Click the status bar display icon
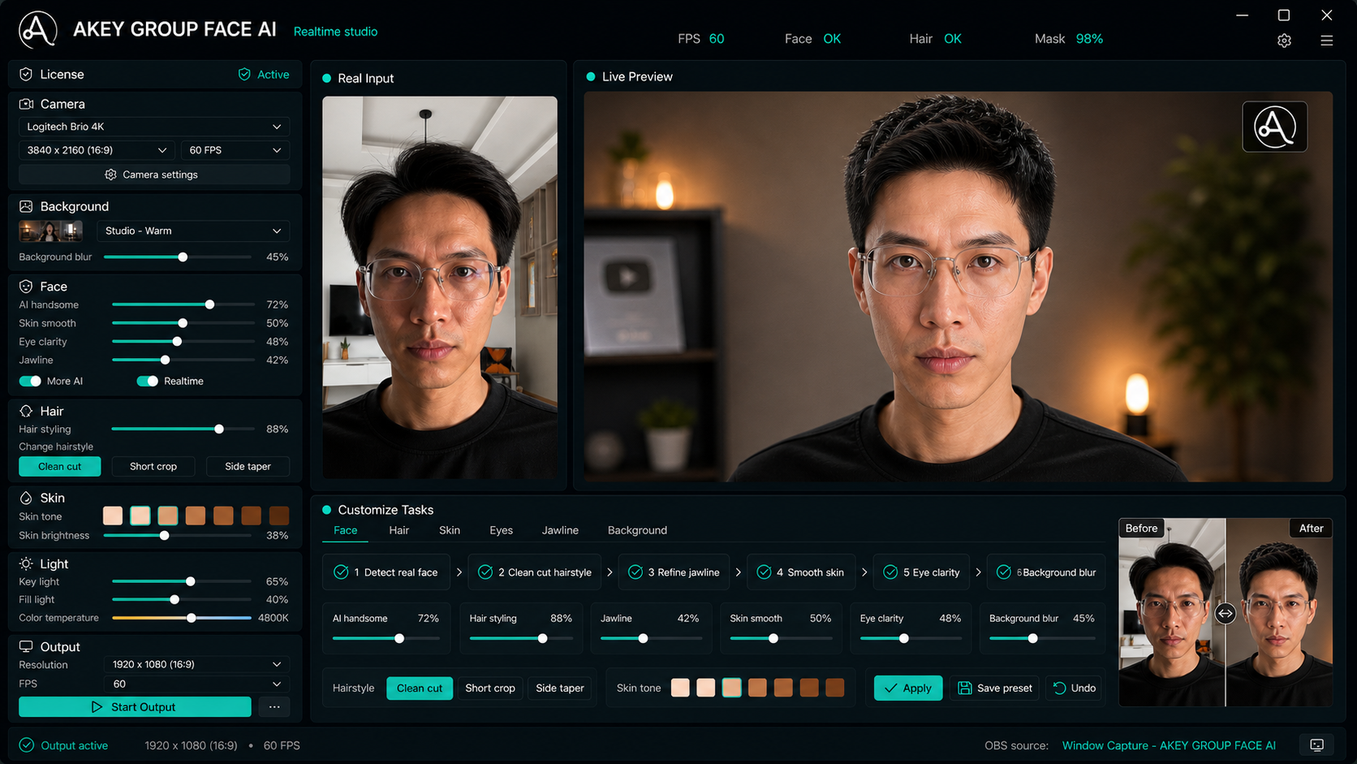Viewport: 1357px width, 764px height. coord(1316,745)
